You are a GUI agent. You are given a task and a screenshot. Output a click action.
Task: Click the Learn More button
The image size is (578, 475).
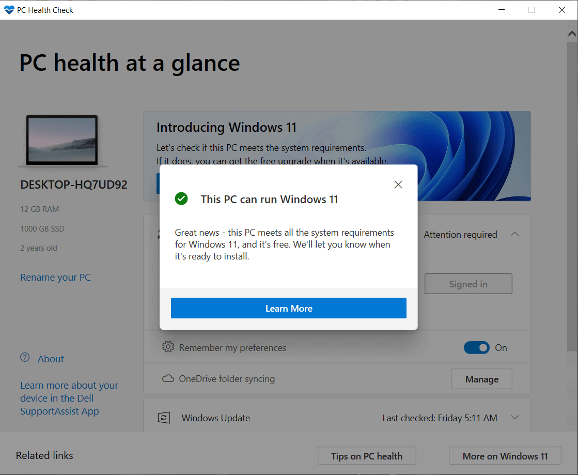click(x=289, y=308)
